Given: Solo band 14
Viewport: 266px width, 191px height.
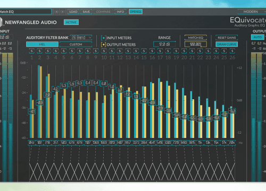Looking at the screenshot, I should click(136, 51).
